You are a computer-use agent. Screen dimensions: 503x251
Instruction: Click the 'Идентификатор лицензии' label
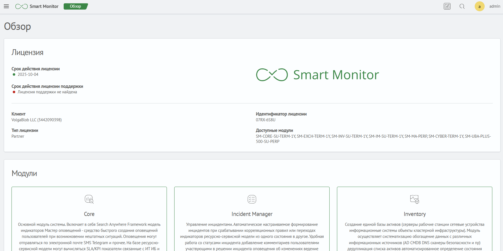click(x=281, y=114)
